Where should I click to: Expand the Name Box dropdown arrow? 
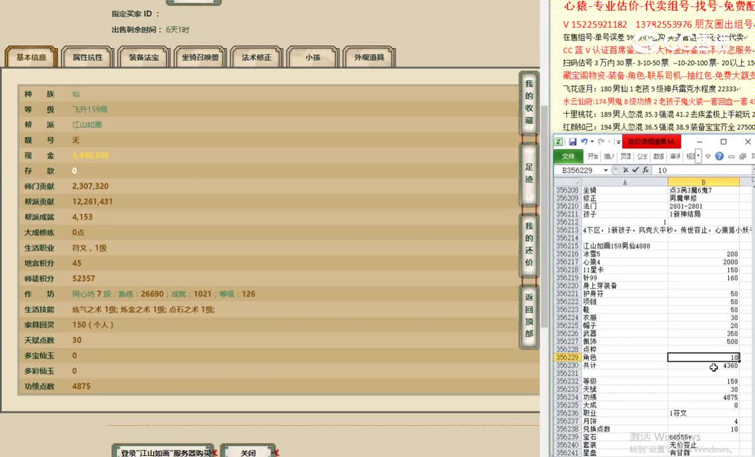coord(605,169)
